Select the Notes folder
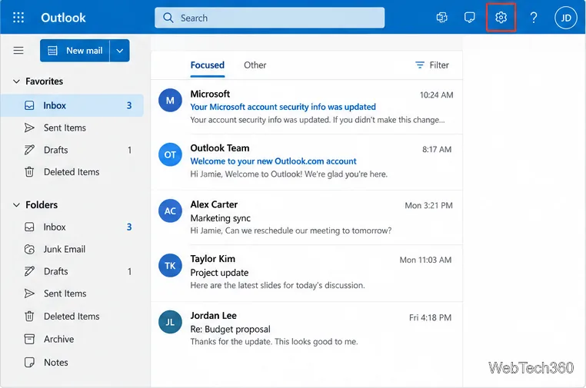This screenshot has height=388, width=586. 72,362
